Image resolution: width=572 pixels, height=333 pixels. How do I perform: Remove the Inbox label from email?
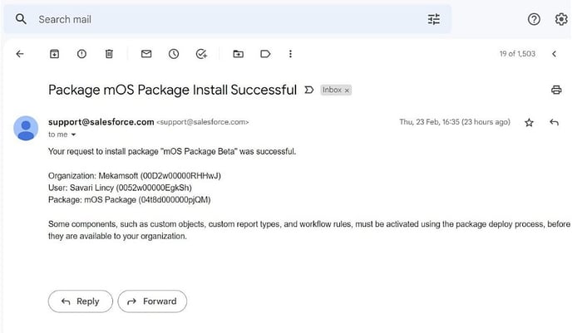347,91
